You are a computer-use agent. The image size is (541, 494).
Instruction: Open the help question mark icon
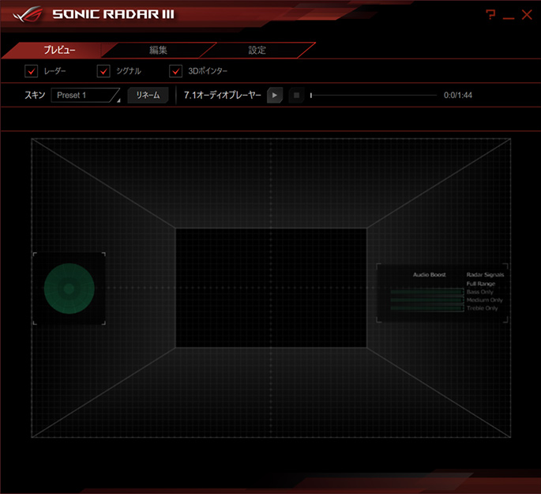pos(490,14)
